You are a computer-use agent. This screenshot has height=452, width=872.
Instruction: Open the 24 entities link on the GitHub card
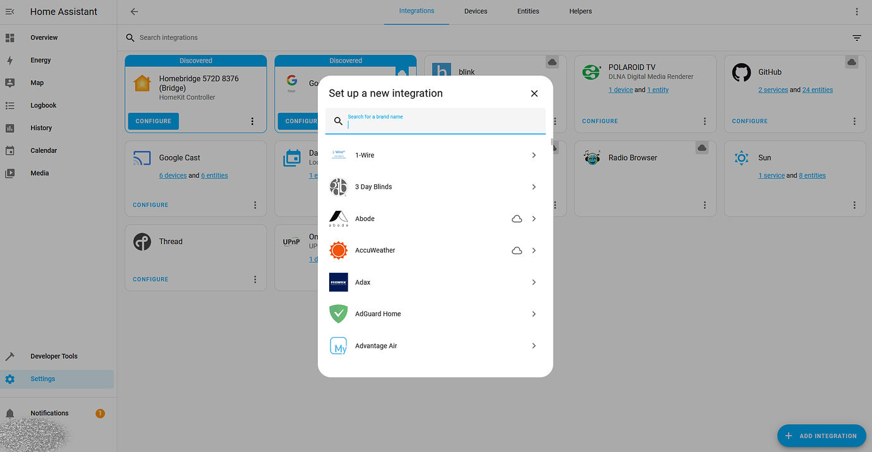click(x=817, y=89)
